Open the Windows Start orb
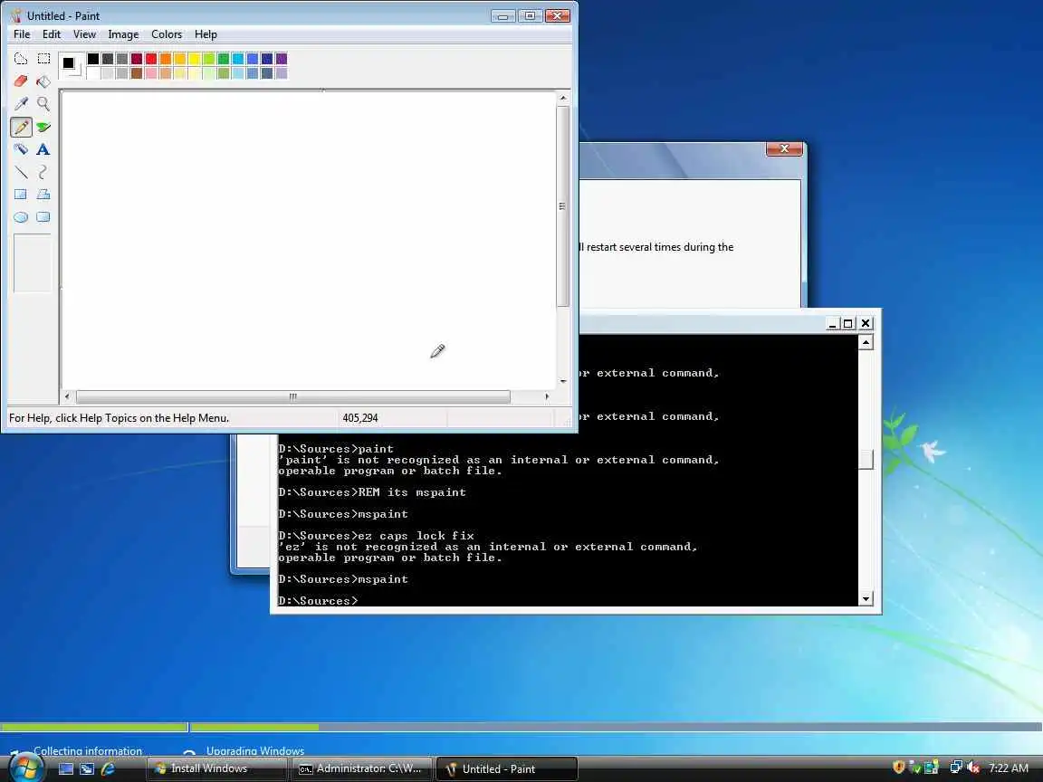The width and height of the screenshot is (1043, 782). click(x=26, y=768)
